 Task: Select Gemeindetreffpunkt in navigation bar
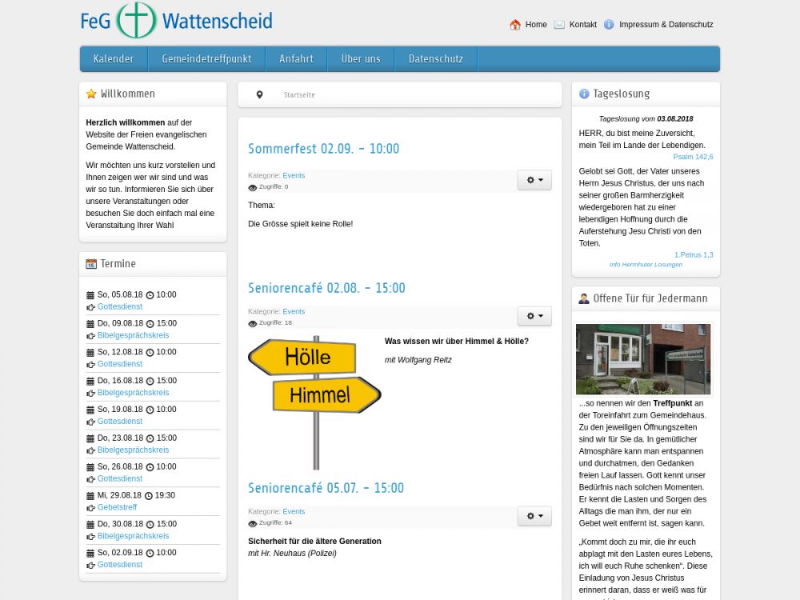206,59
